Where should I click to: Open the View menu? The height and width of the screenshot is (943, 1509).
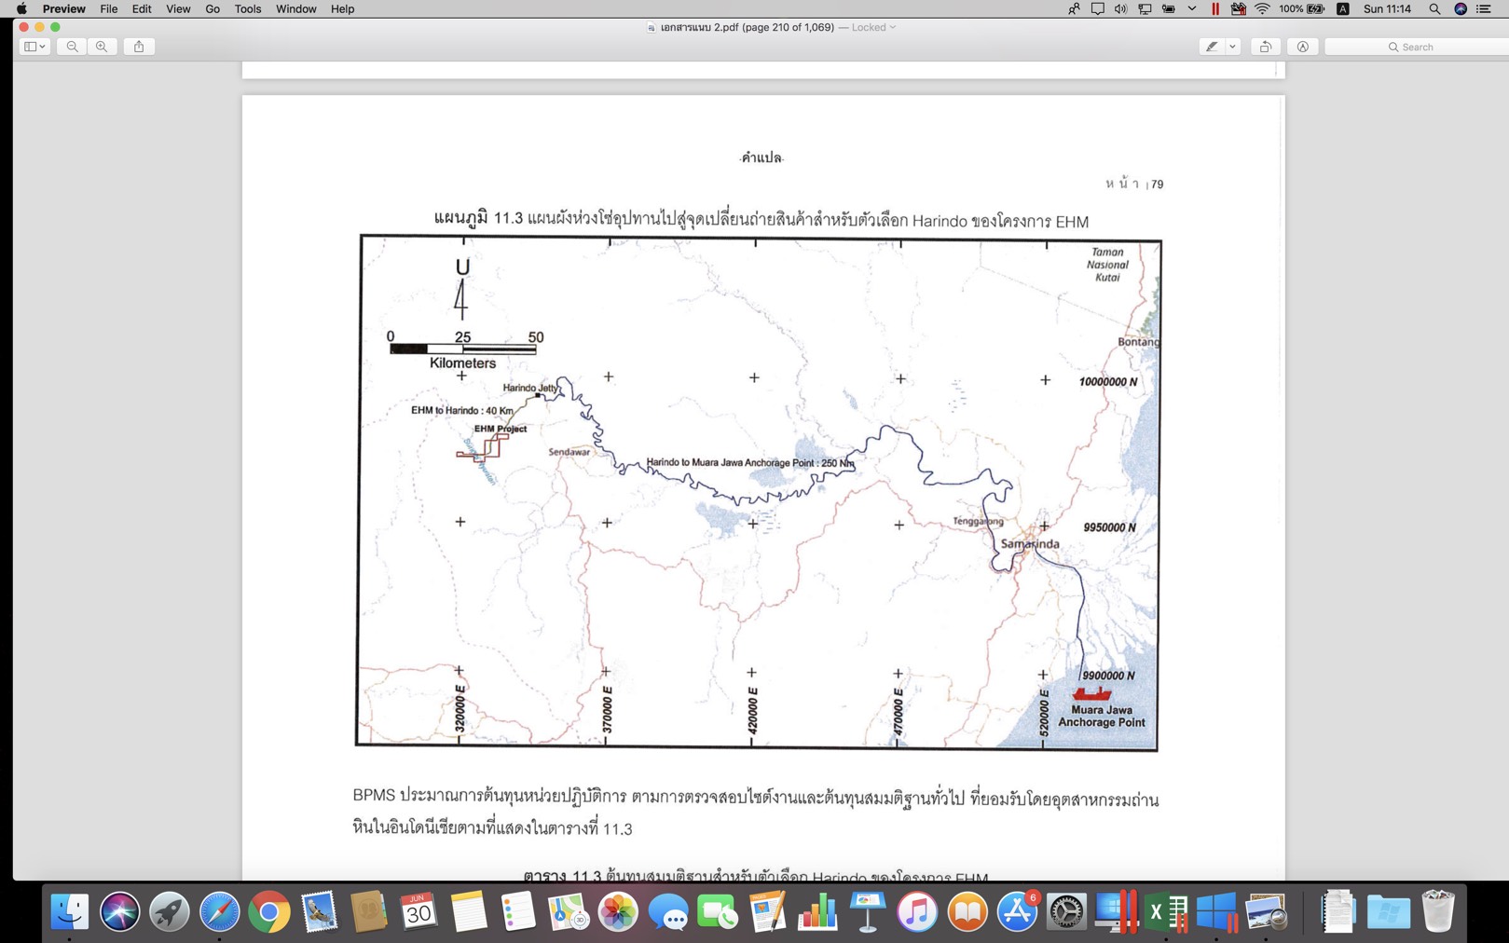pyautogui.click(x=177, y=8)
